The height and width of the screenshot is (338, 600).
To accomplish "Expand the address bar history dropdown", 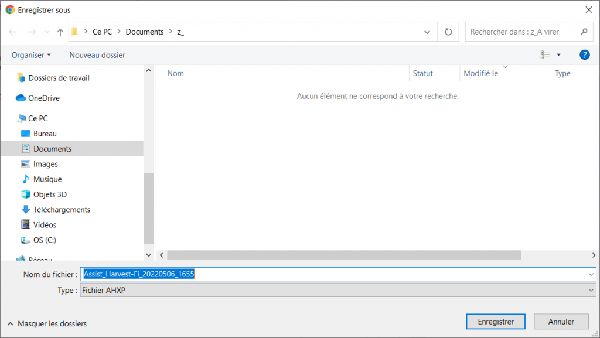I will point(428,32).
